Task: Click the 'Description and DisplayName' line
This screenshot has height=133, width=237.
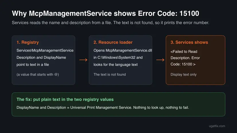Action: (41, 57)
